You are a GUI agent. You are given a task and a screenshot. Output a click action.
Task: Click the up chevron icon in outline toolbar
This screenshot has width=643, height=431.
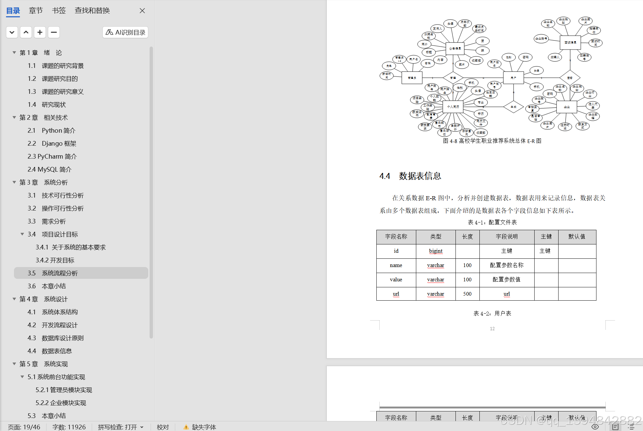pyautogui.click(x=26, y=32)
